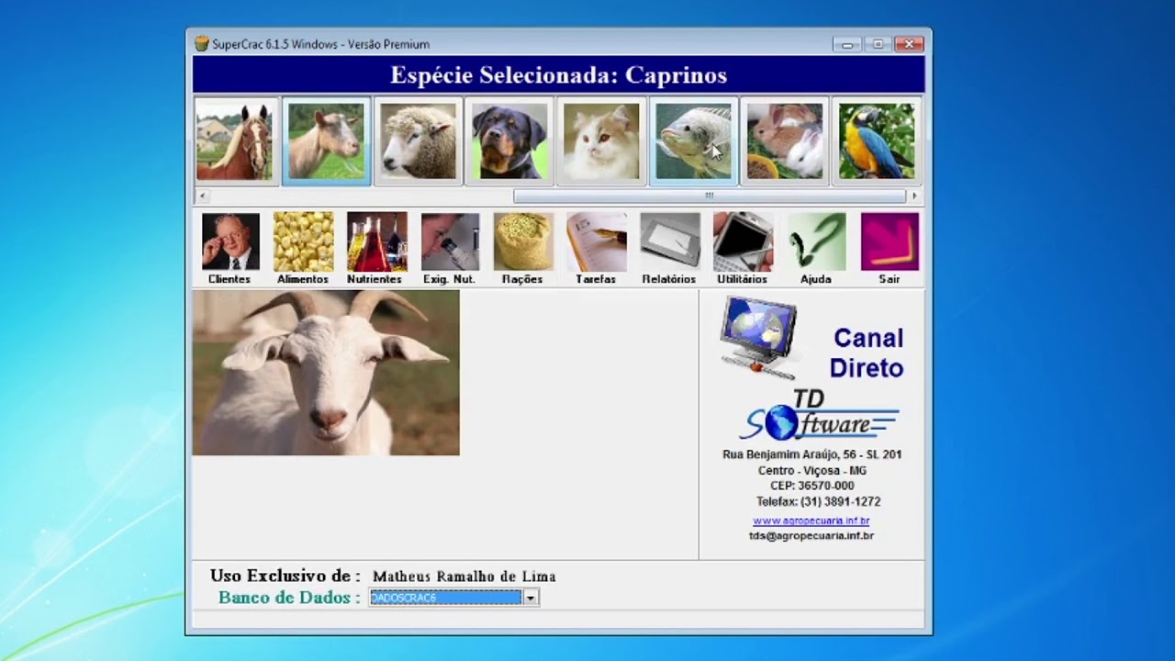Click the name Matheus Ramalho de Lima

[x=464, y=577]
